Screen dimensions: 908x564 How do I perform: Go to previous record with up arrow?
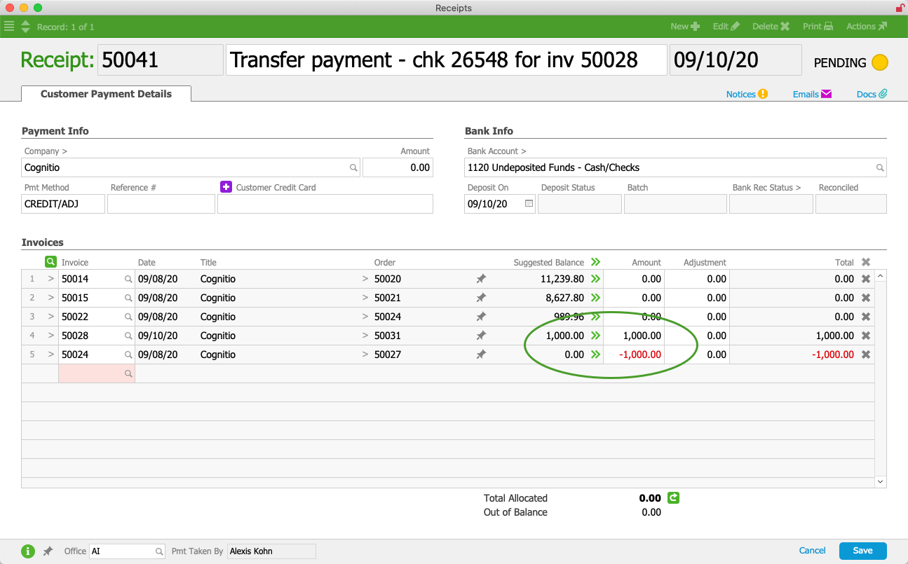(26, 23)
